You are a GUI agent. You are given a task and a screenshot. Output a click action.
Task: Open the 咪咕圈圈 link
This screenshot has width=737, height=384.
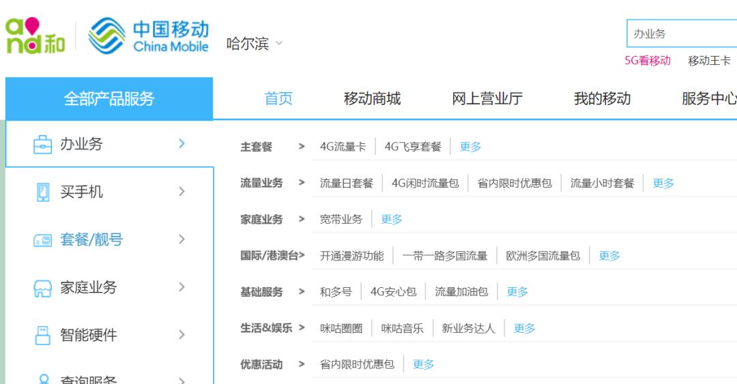click(341, 329)
